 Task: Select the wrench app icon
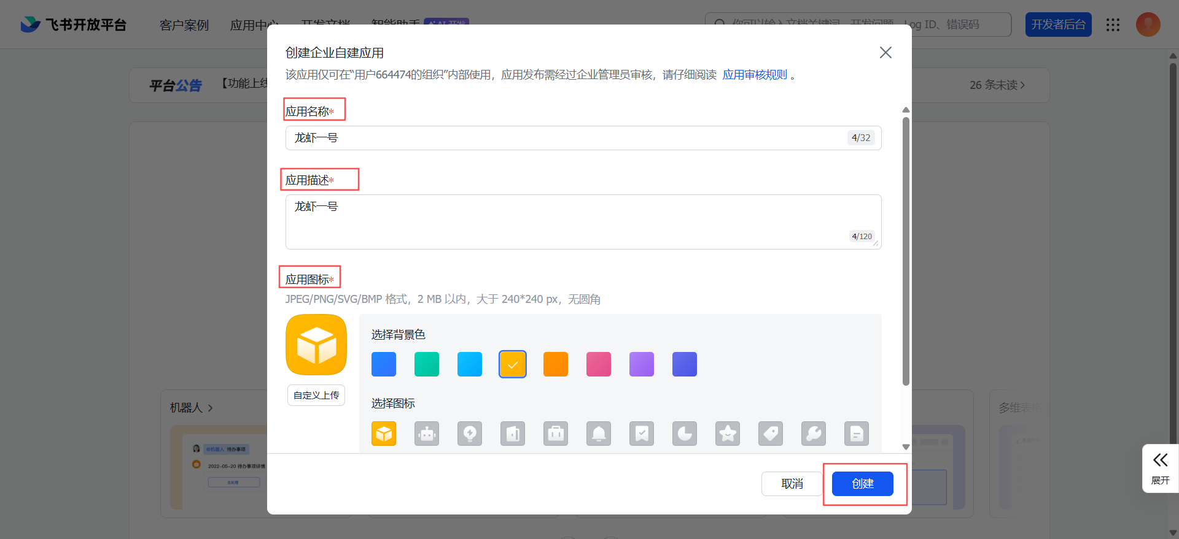[x=814, y=434]
